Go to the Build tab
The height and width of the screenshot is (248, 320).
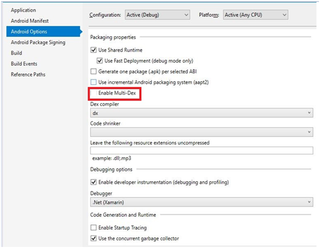pyautogui.click(x=16, y=53)
